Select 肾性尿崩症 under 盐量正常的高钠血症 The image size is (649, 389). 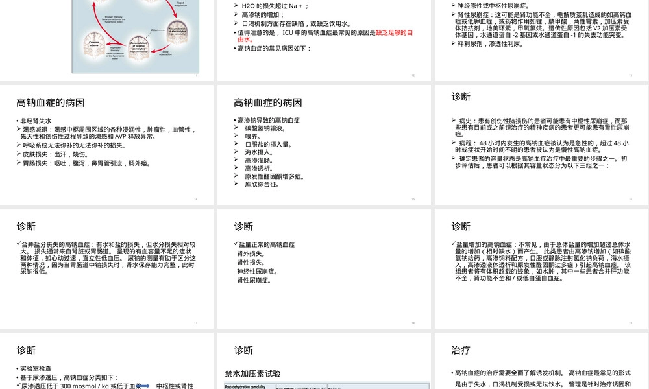point(254,280)
